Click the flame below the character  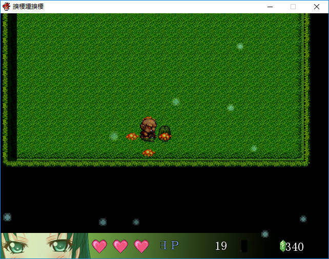(149, 152)
